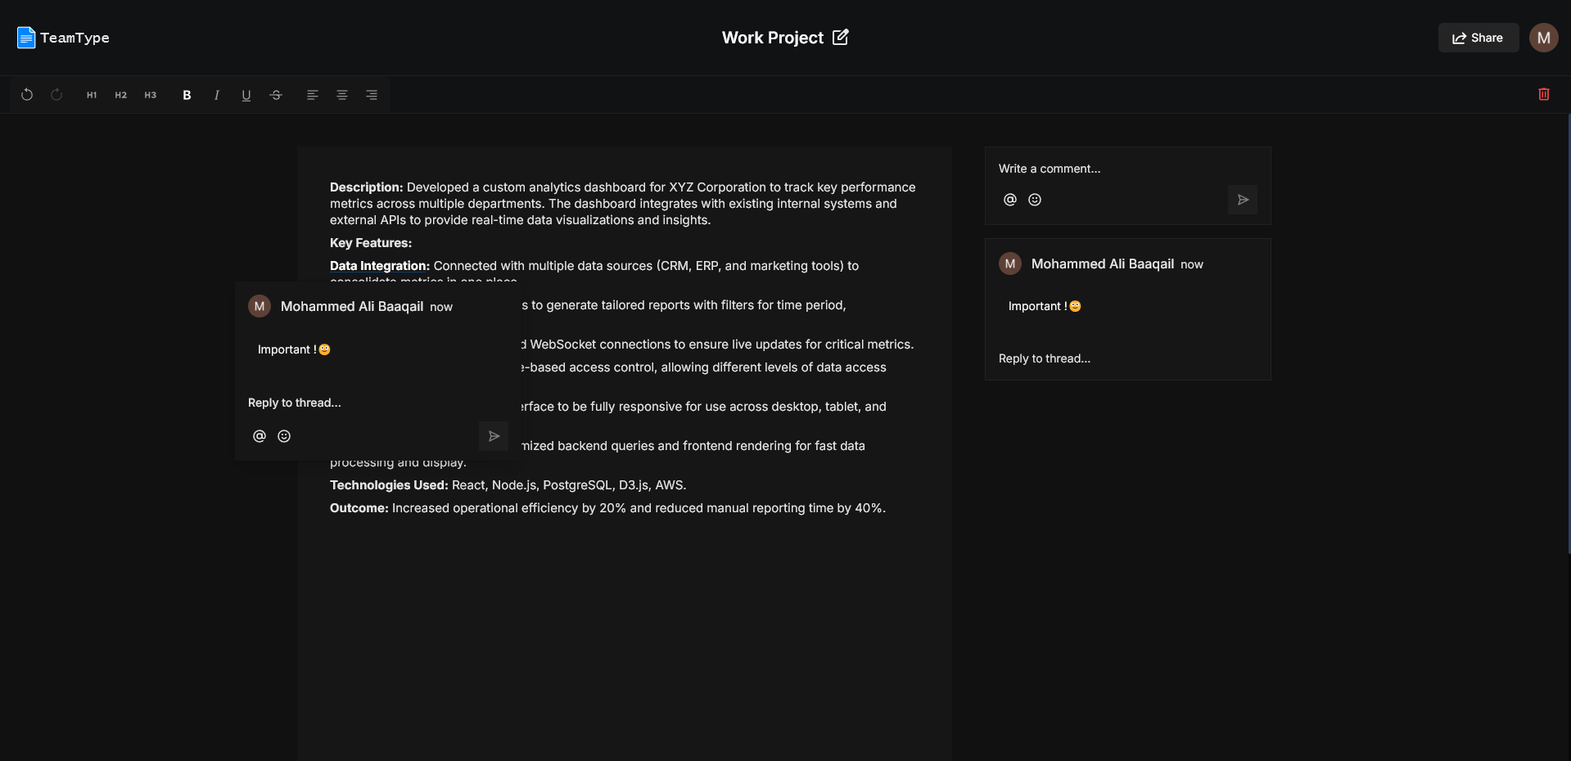Open the user profile avatar menu
The image size is (1571, 761).
pos(1544,38)
